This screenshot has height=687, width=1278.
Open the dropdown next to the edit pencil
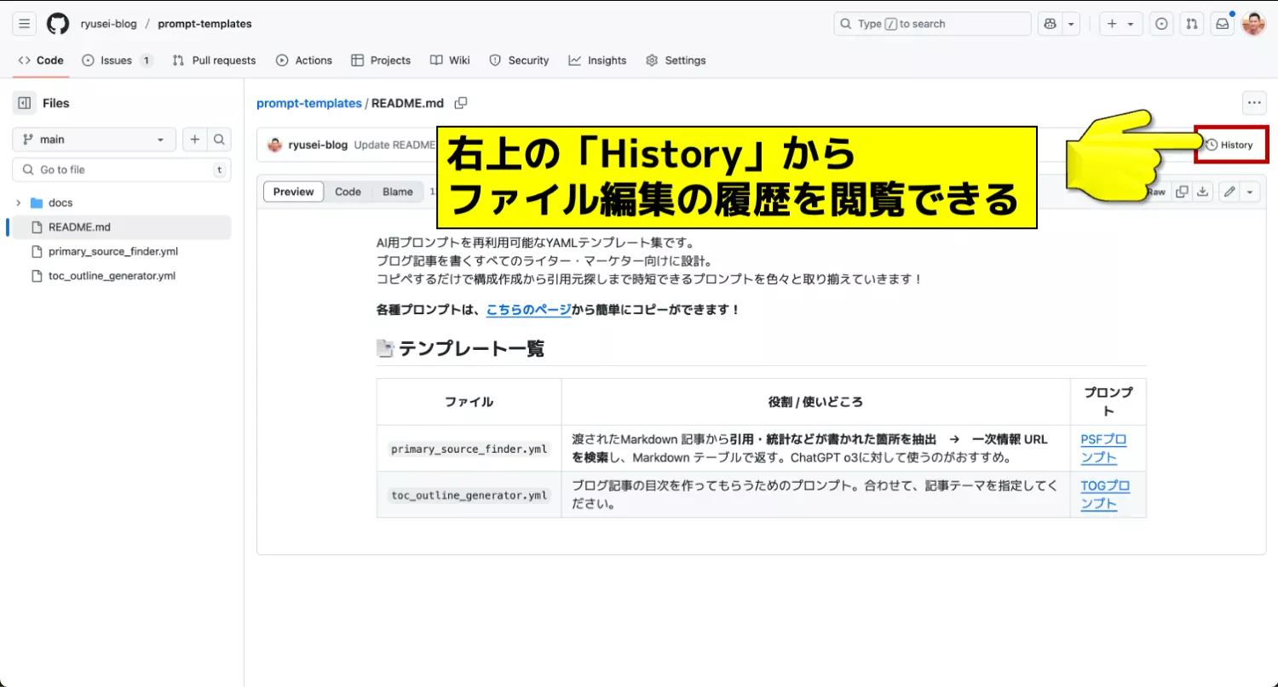1250,192
